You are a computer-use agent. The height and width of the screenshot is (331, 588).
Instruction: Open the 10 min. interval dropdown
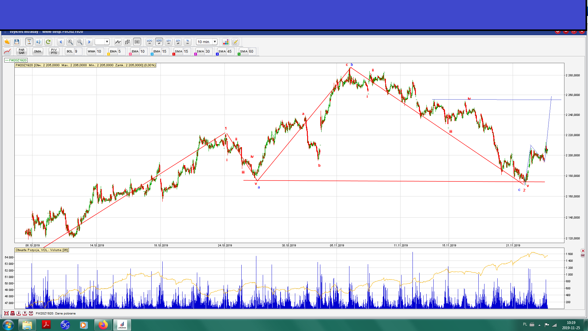tap(215, 42)
